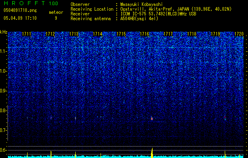248x158 pixels.
Task: Click time marker 1714
Action: click(98, 34)
